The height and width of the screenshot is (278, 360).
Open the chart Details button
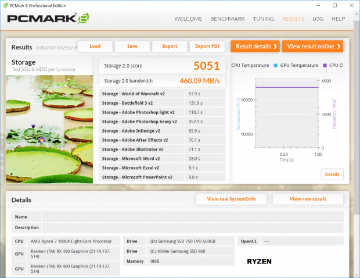pyautogui.click(x=332, y=174)
